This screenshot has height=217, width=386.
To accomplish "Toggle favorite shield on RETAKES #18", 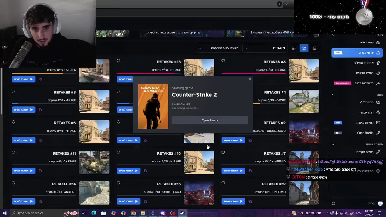I will pos(118,61).
